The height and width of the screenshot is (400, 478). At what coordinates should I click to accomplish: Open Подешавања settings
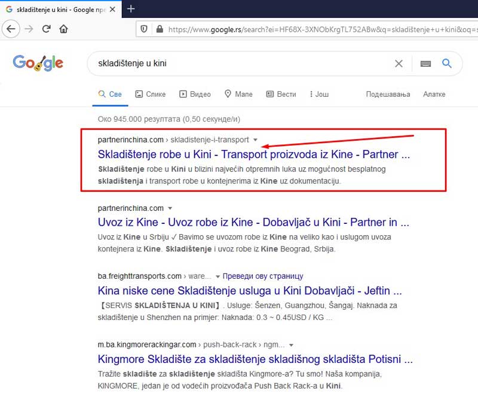(x=388, y=94)
